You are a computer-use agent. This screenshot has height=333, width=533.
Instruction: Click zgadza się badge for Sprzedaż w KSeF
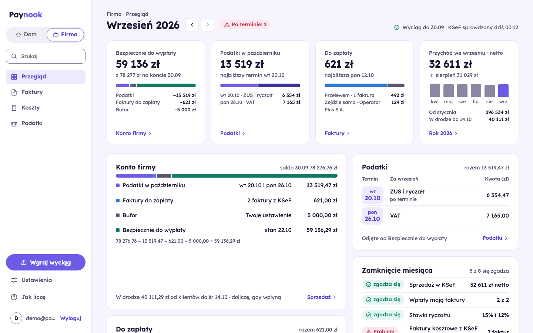point(383,285)
